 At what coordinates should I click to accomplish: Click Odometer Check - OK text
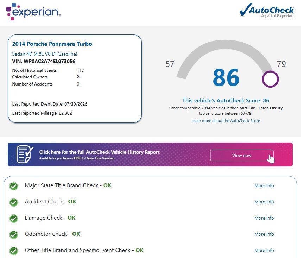[52, 234]
